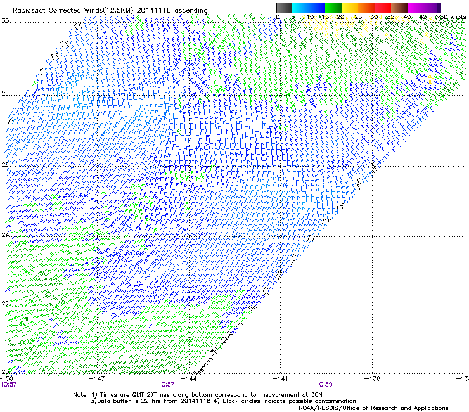
Task: Select the legend label '40'
Action: tap(407, 17)
